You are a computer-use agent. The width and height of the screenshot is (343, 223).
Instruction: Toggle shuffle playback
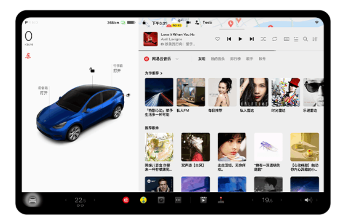coord(263,39)
